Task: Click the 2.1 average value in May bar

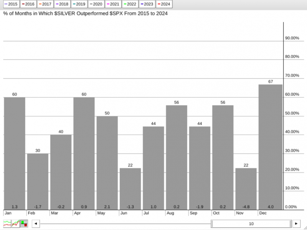Action: [x=107, y=207]
